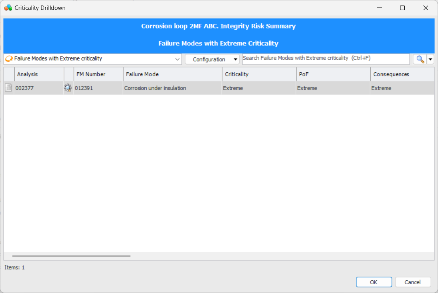Click the refresh icon in the filter combo box
Image resolution: width=438 pixels, height=293 pixels.
(9, 59)
